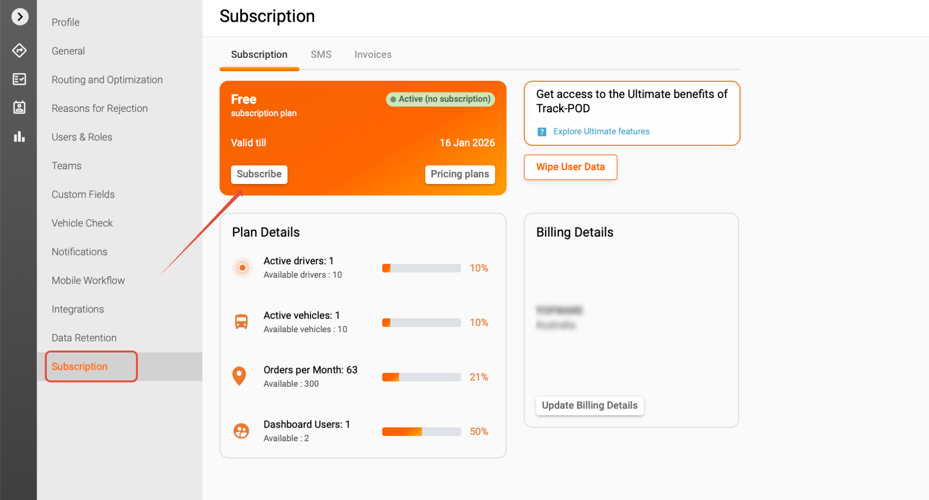This screenshot has height=500, width=929.
Task: Click the Wipe User Data button
Action: (x=570, y=167)
